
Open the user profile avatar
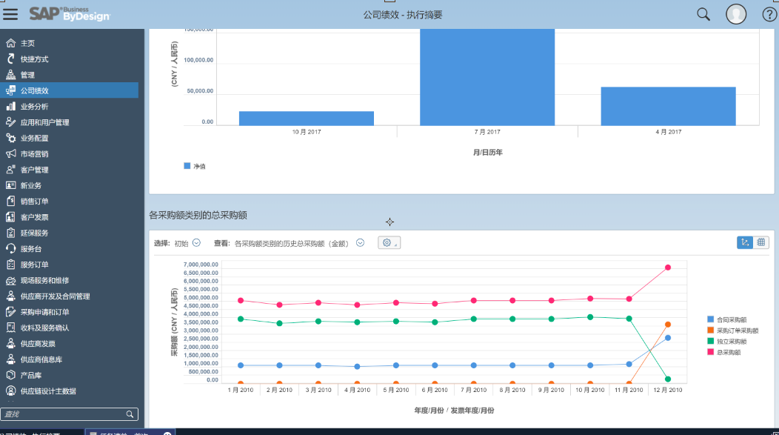(736, 14)
